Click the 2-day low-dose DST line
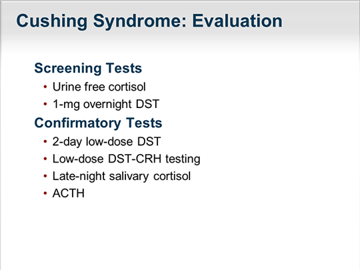 click(107, 141)
